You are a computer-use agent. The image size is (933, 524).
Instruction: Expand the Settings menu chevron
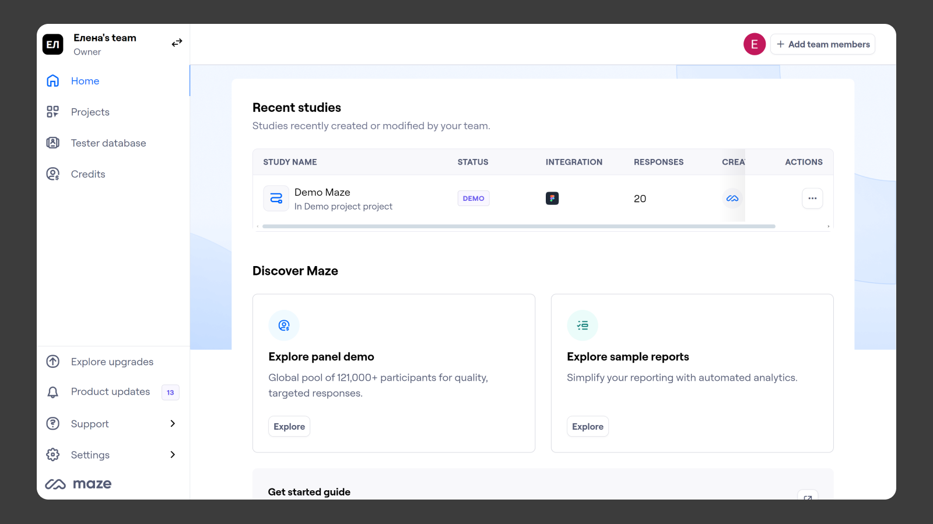[x=173, y=455]
